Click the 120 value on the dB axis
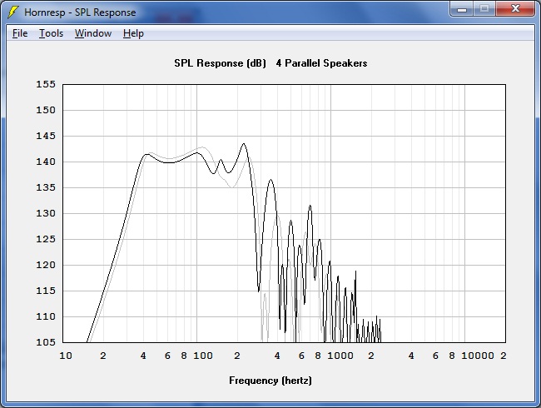The image size is (541, 408). (x=46, y=265)
